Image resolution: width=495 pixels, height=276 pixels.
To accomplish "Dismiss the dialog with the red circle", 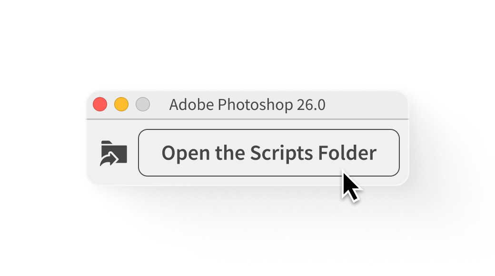I will point(100,104).
